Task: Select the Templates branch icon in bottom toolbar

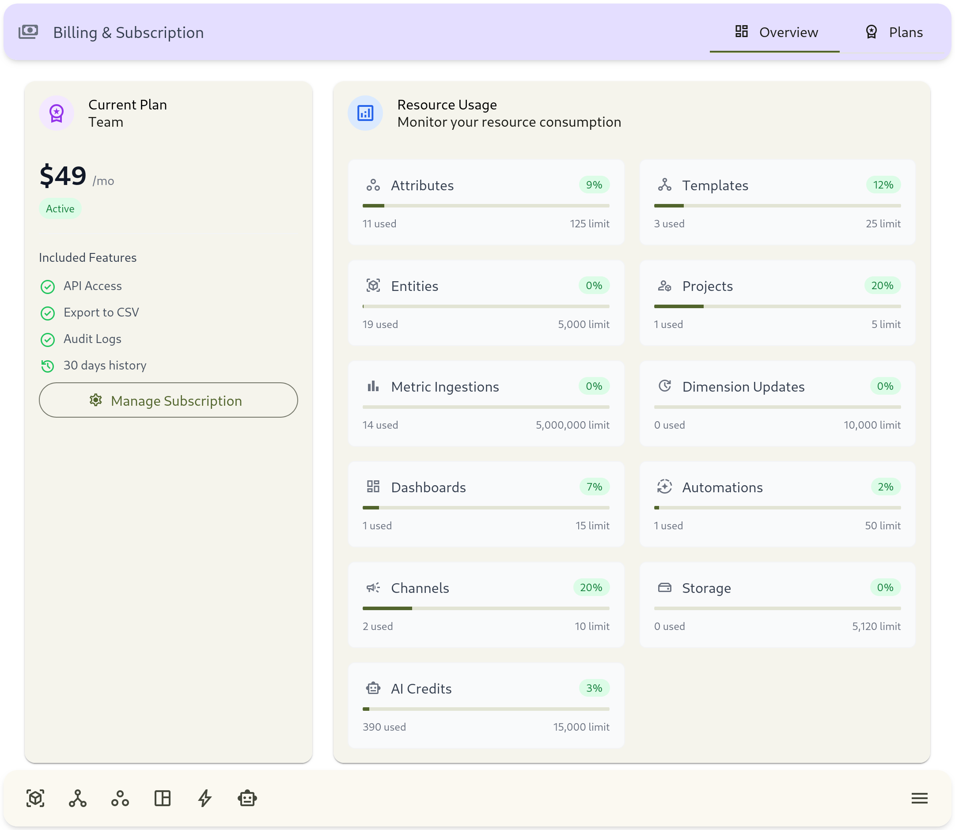Action: [x=77, y=798]
